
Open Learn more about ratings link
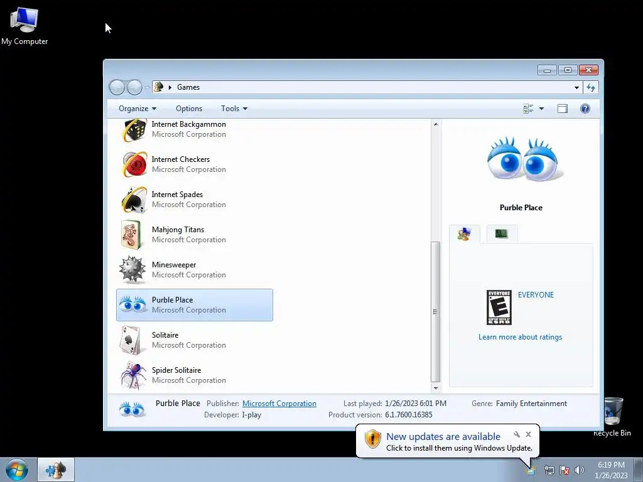[x=520, y=337]
